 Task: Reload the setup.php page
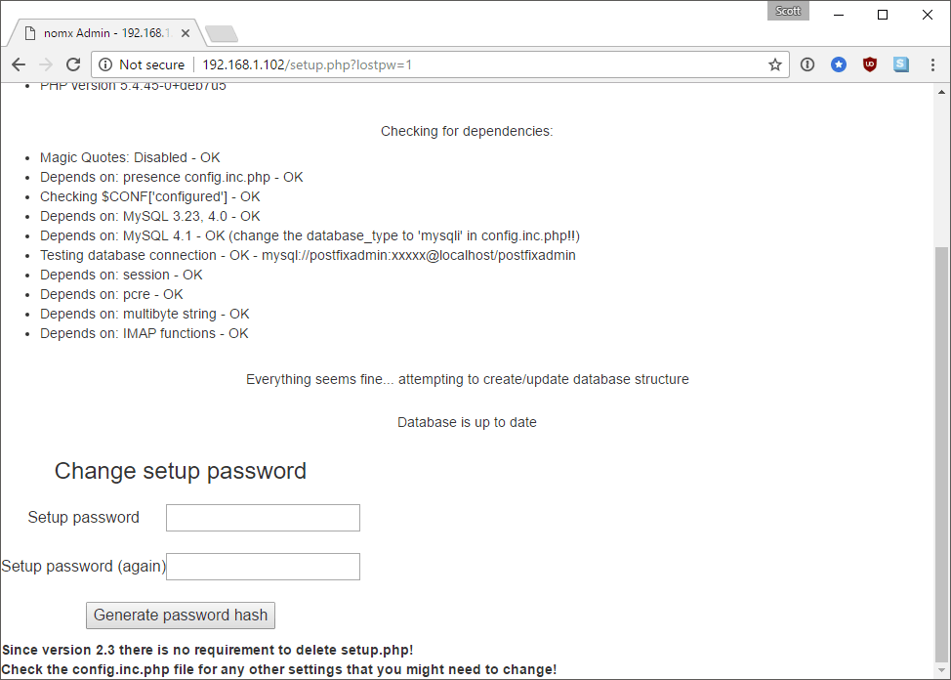click(73, 64)
